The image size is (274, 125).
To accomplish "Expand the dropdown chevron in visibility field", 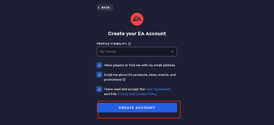I will tap(172, 52).
